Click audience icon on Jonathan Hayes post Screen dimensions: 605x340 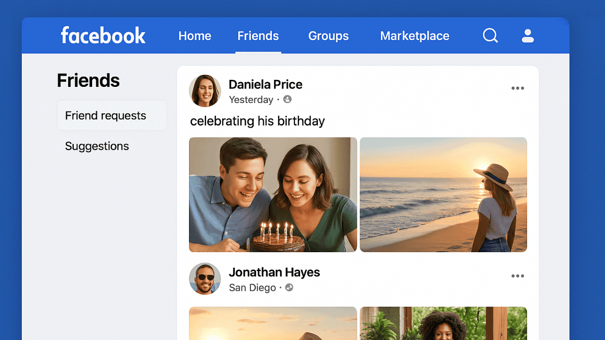pyautogui.click(x=289, y=287)
